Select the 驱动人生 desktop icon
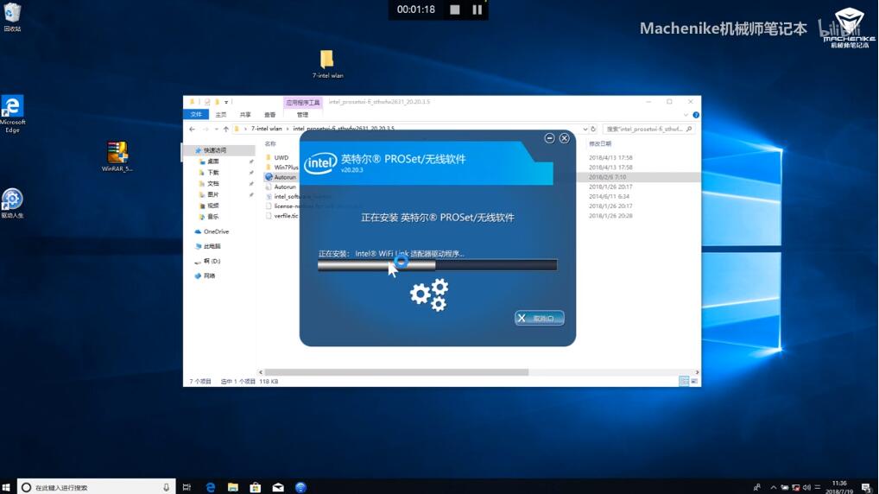Viewport: 879px width, 494px height. click(12, 203)
